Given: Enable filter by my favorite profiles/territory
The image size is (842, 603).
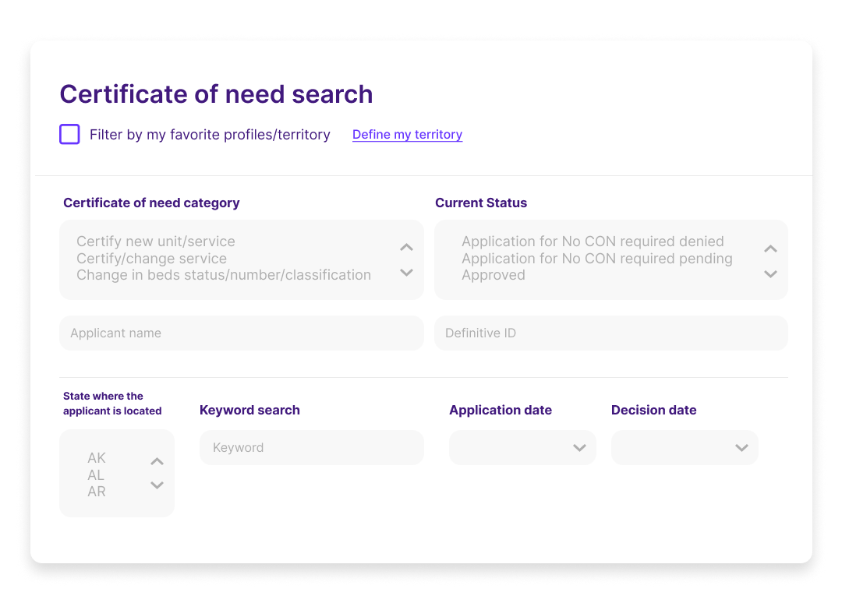Looking at the screenshot, I should (x=69, y=134).
